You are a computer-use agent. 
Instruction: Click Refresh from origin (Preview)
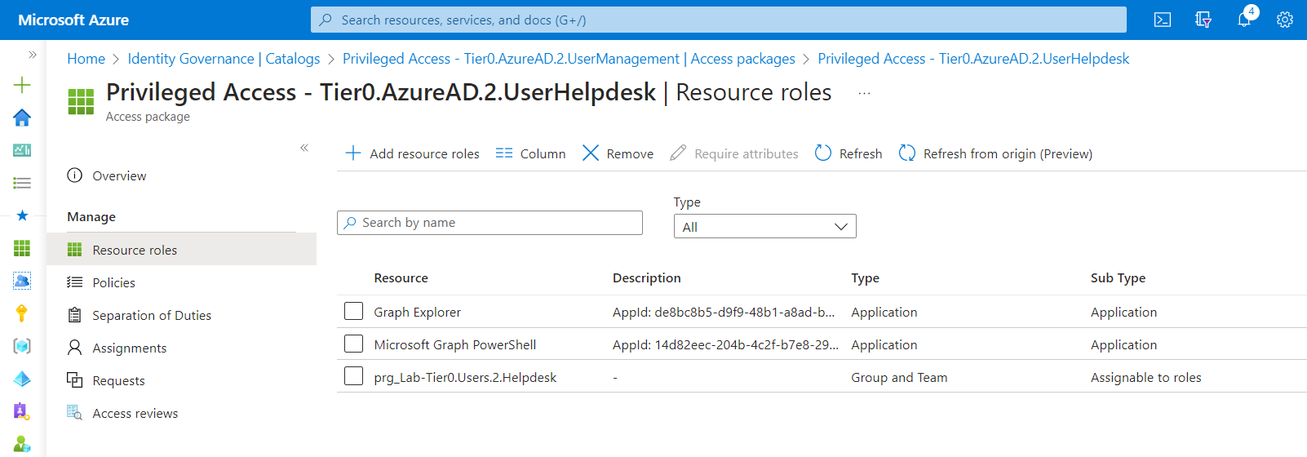[x=995, y=153]
